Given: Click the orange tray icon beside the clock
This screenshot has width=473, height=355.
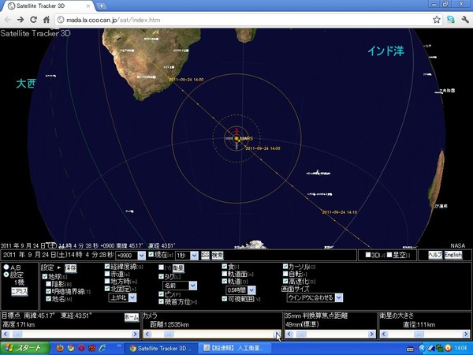Looking at the screenshot, I should tap(448, 348).
